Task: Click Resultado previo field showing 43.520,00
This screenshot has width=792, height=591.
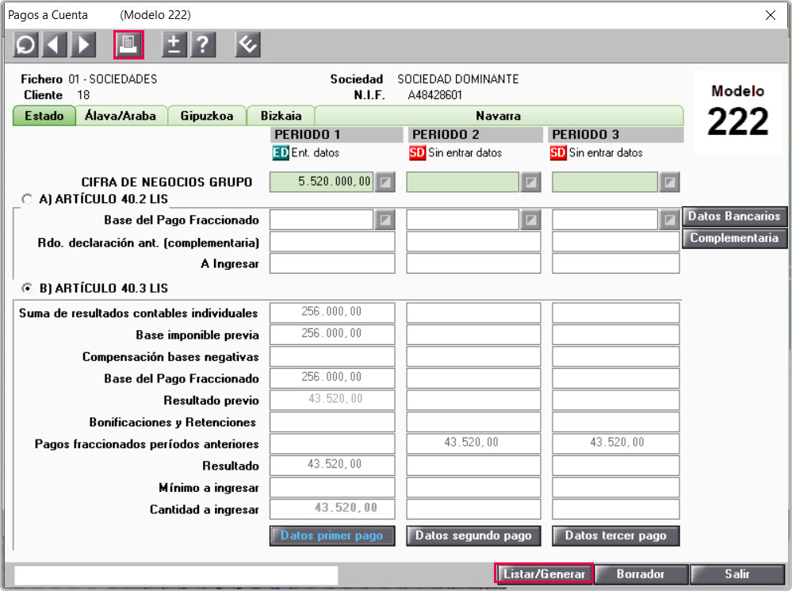Action: coord(332,400)
